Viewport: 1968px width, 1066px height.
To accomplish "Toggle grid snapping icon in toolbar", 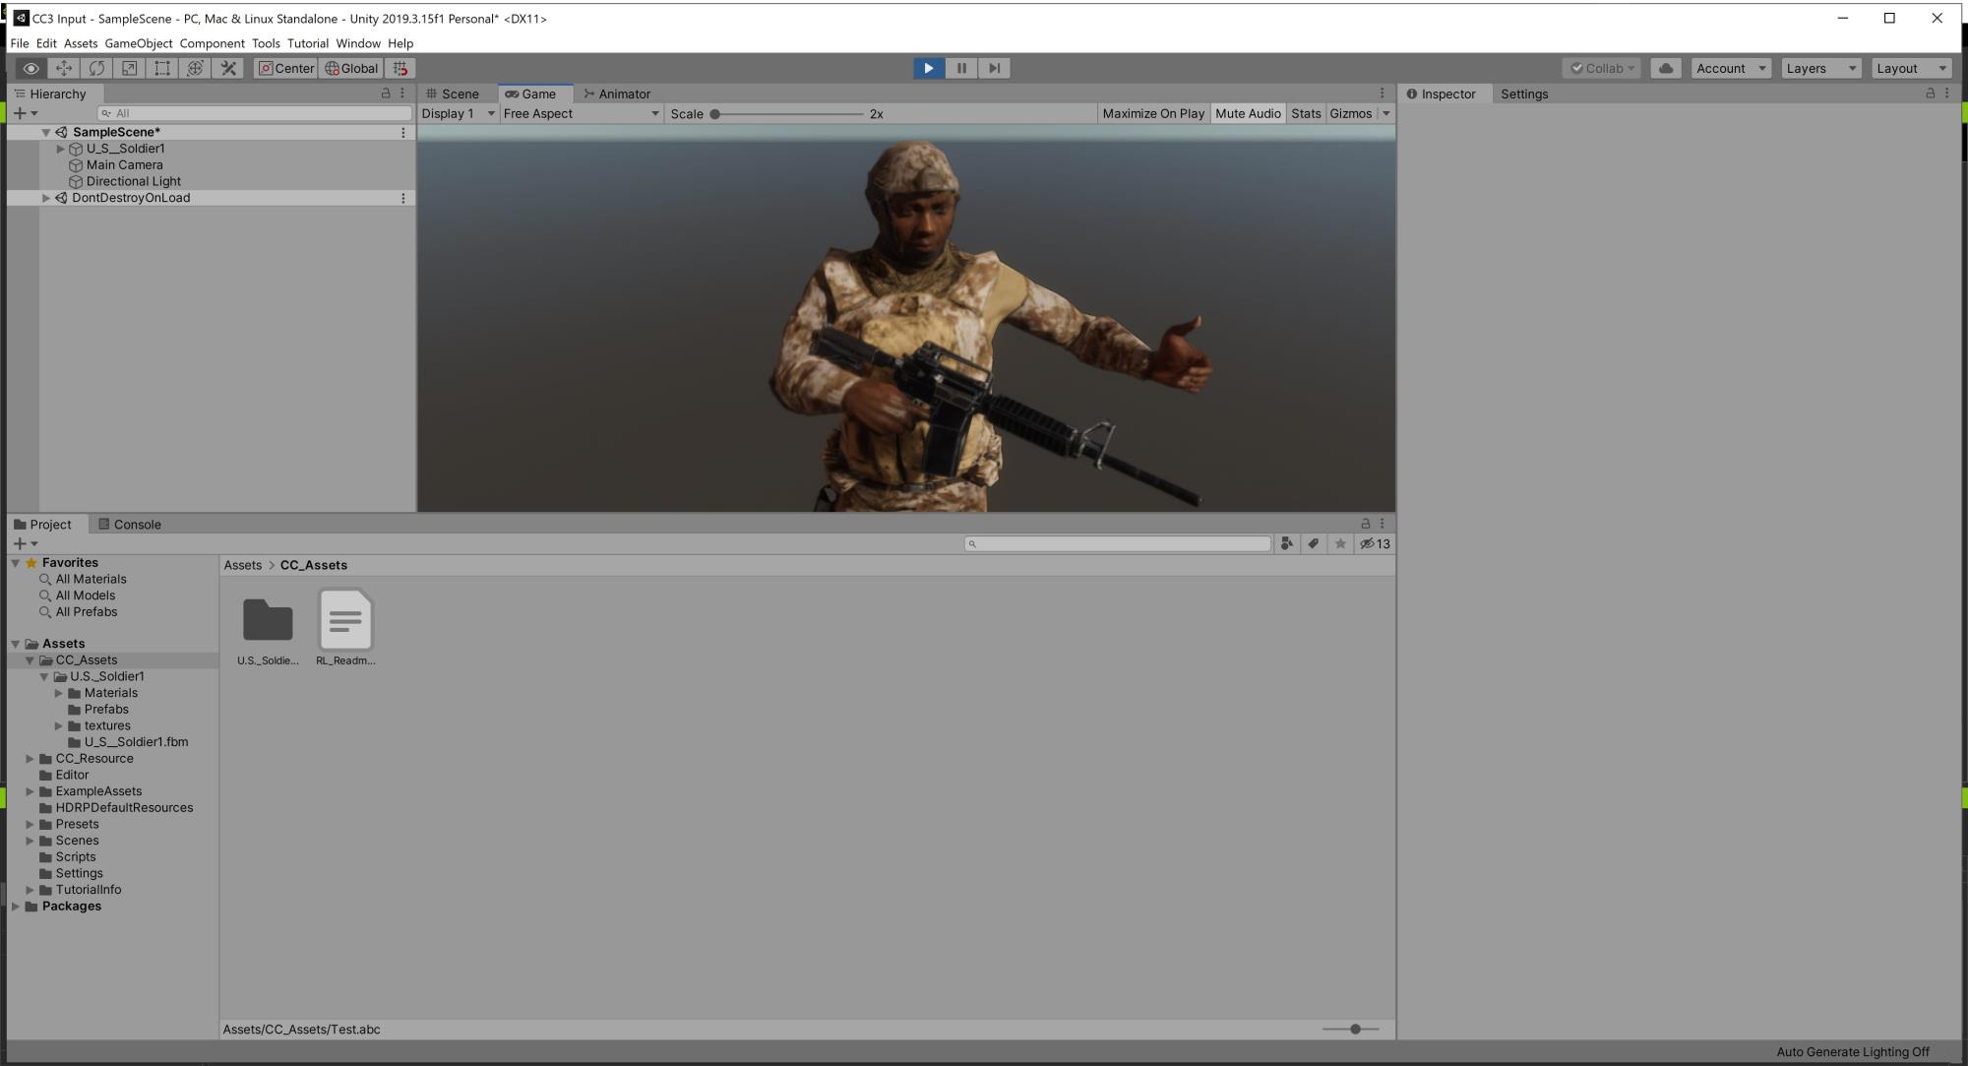I will point(400,68).
